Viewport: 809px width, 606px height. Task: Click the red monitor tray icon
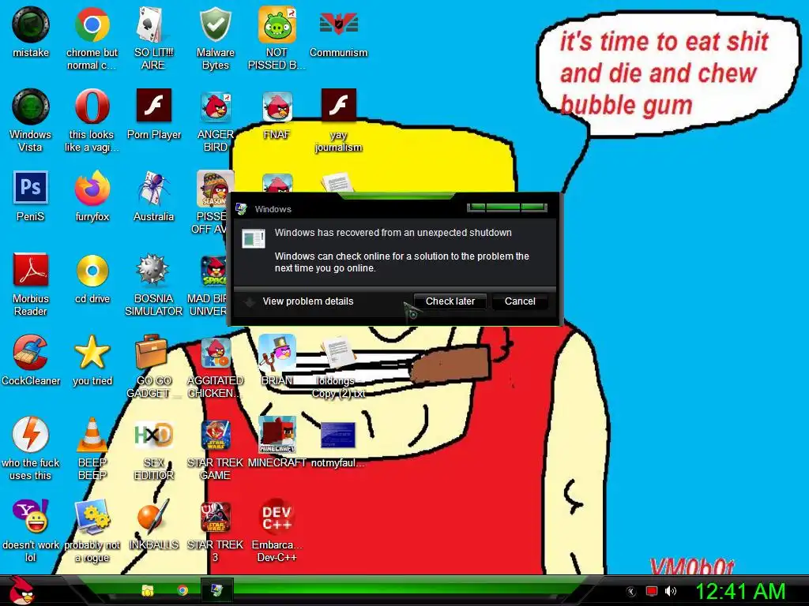651,590
